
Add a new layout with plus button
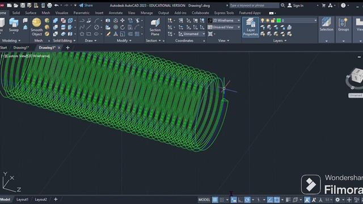(56, 199)
